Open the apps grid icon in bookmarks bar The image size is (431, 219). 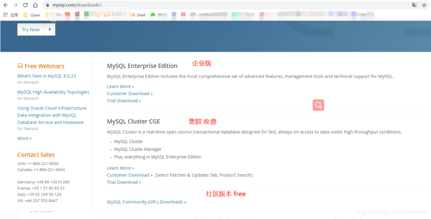pos(5,15)
